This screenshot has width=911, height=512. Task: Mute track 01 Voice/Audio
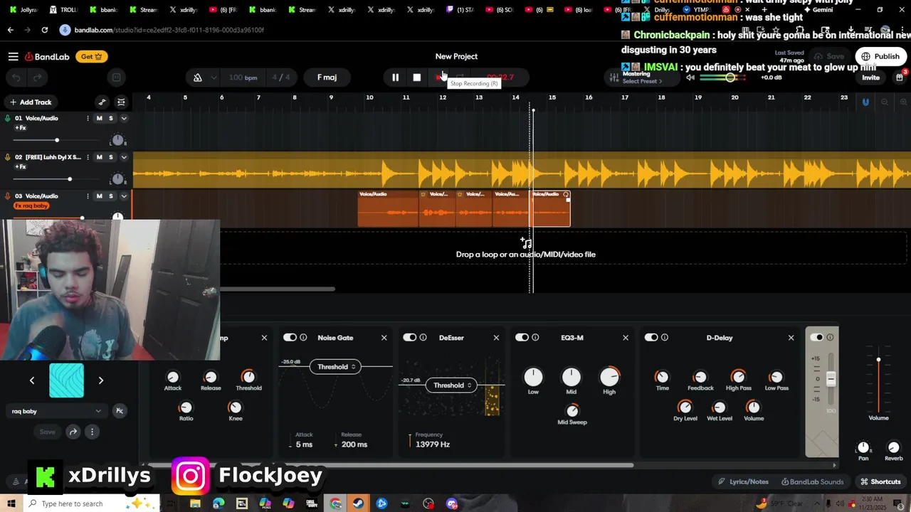point(99,118)
